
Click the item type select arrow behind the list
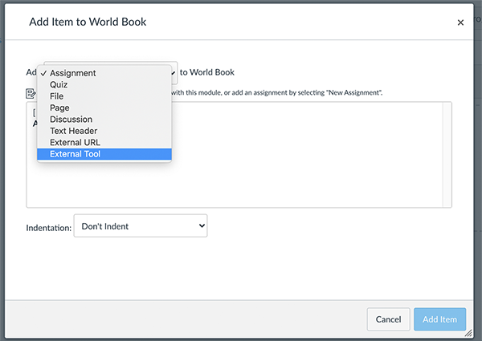(174, 73)
